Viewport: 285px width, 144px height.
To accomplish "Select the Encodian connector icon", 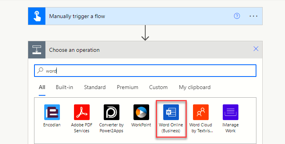I will click(x=52, y=112).
